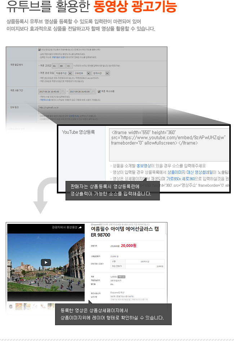The image size is (234, 341).
Task: Click the 관광지에서 웅성웅성 video title
Action: [64, 227]
